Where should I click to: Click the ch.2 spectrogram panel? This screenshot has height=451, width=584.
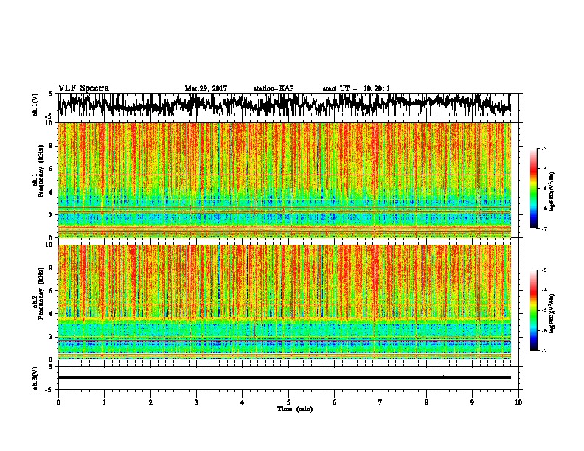point(284,302)
